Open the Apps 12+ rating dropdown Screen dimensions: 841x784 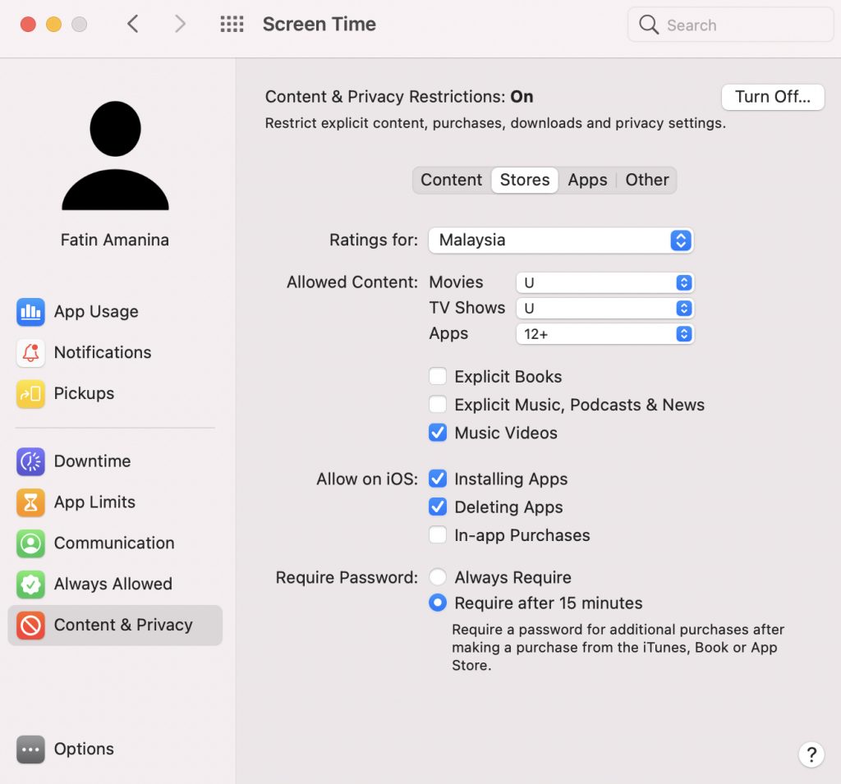point(604,334)
